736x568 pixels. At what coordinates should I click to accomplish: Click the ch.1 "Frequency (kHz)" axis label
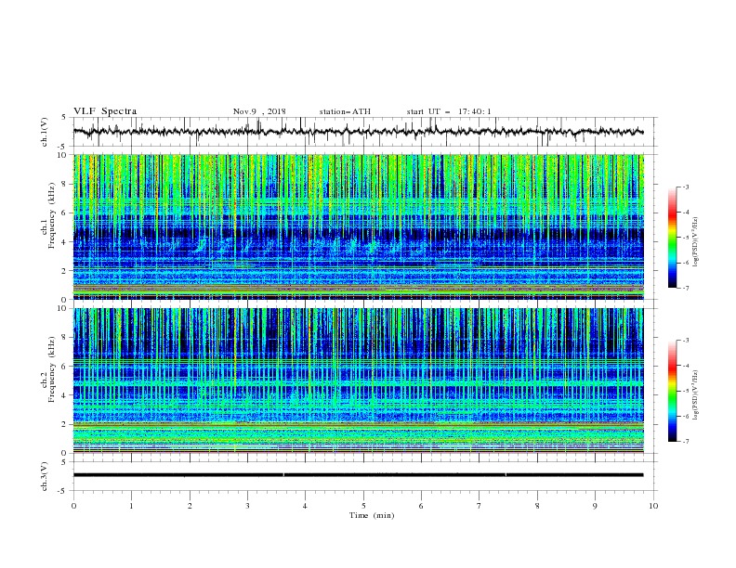51,216
